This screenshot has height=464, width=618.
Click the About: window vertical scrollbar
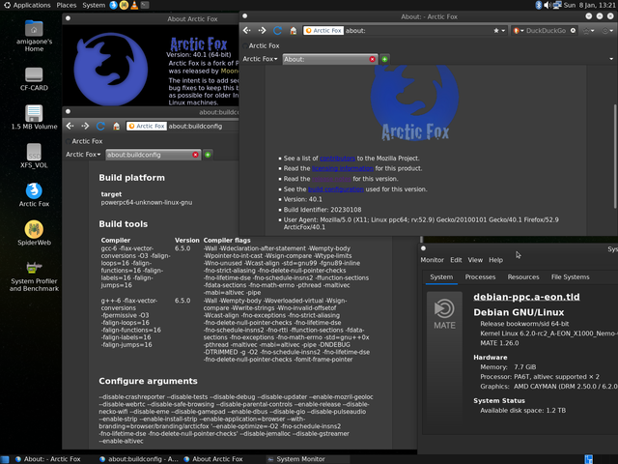[615, 156]
